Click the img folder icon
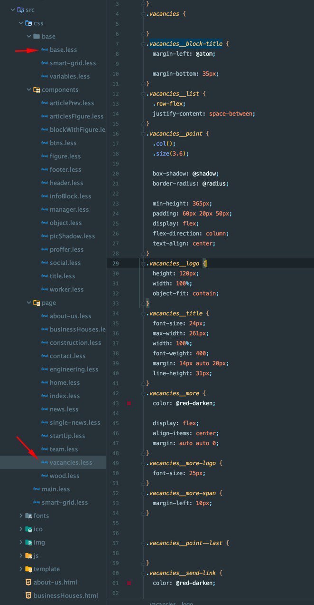Screen dimensions: 314x605 (28, 542)
